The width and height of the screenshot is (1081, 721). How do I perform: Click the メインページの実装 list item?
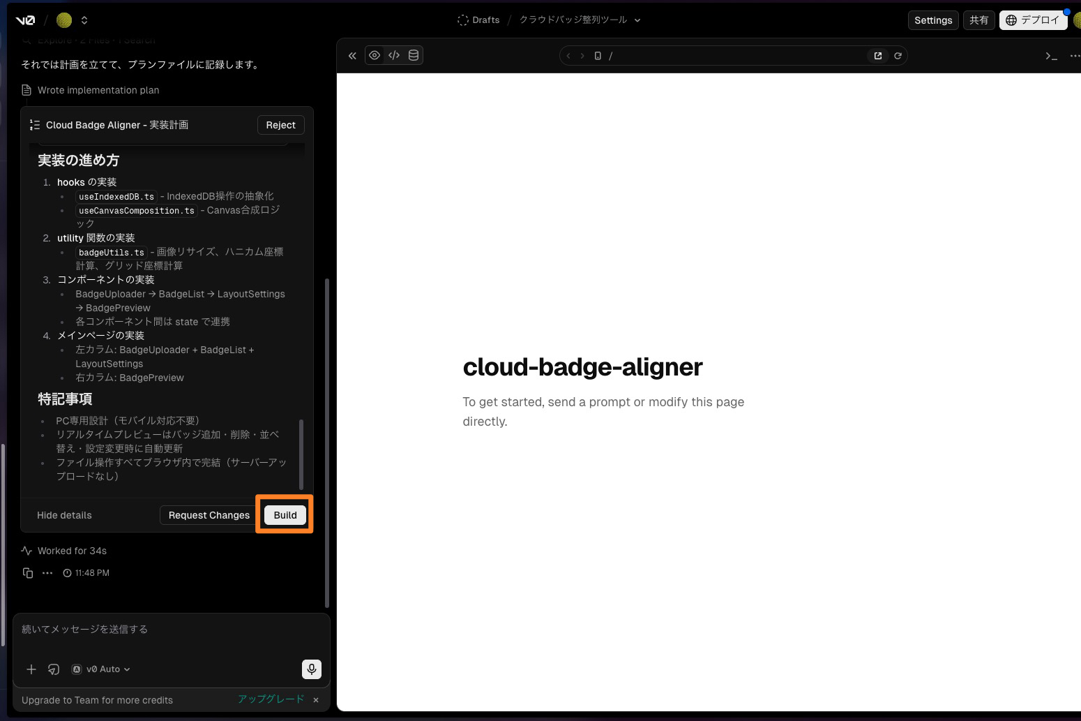click(x=100, y=336)
